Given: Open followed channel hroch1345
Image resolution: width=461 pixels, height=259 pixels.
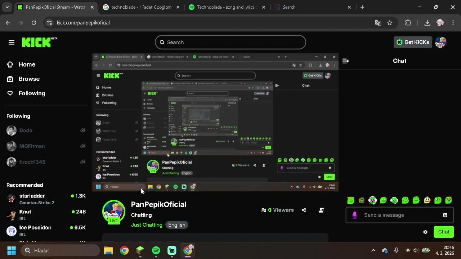Looking at the screenshot, I should click(x=46, y=162).
